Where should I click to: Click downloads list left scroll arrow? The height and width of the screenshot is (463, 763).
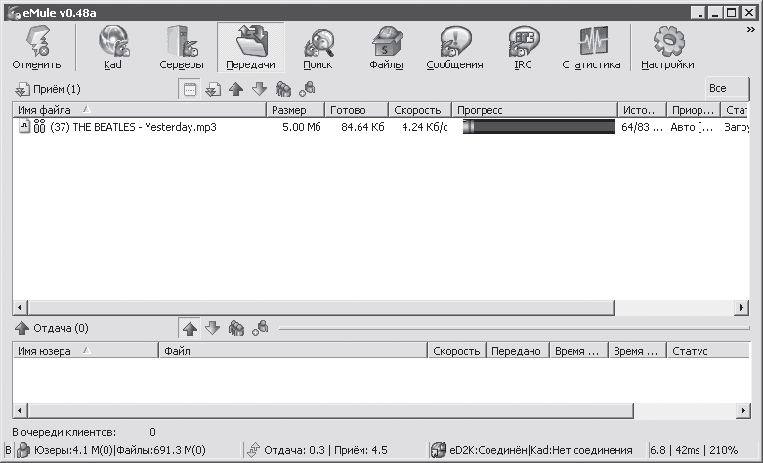(x=20, y=308)
